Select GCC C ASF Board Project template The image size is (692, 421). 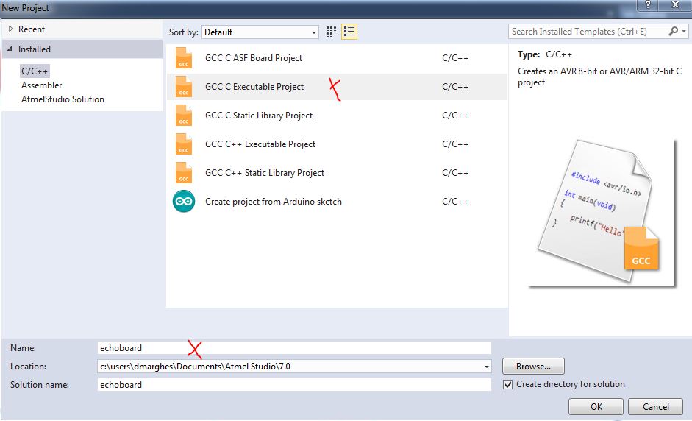click(x=336, y=58)
